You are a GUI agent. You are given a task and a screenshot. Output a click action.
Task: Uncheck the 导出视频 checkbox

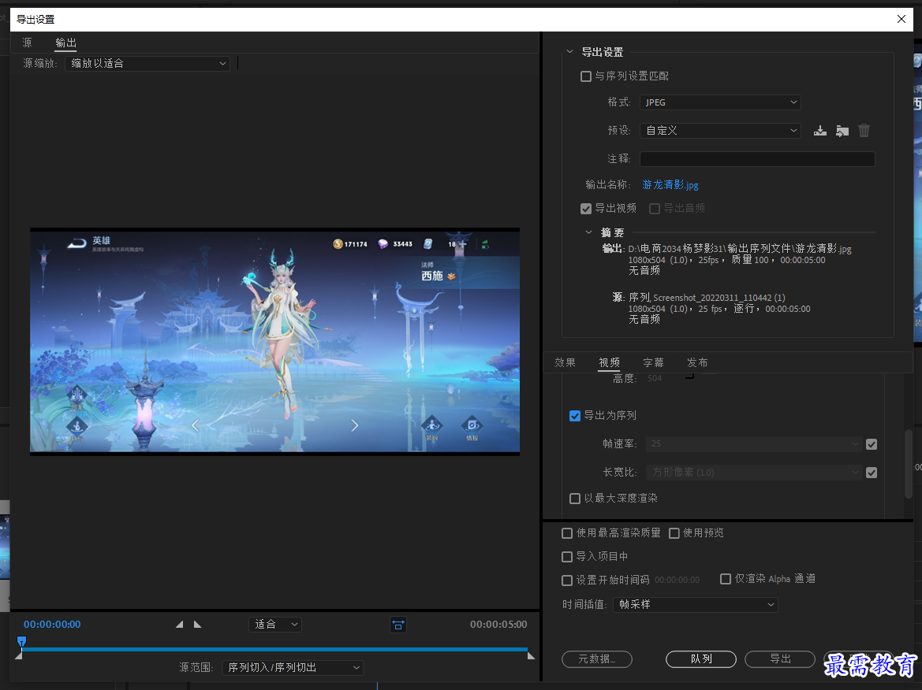tap(586, 209)
